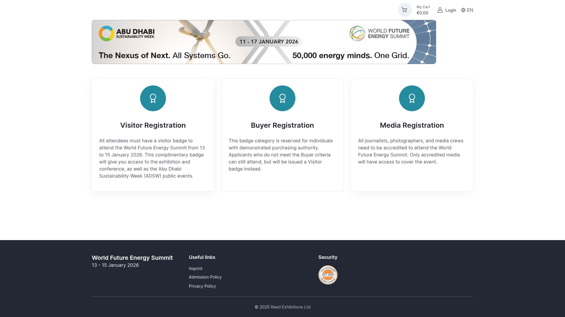Image resolution: width=565 pixels, height=317 pixels.
Task: Open the Admission Policy link
Action: (205, 277)
